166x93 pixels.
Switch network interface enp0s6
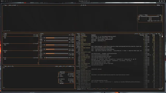coord(70,66)
